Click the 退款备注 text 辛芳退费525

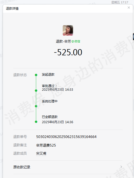pyautogui.click(x=46, y=145)
